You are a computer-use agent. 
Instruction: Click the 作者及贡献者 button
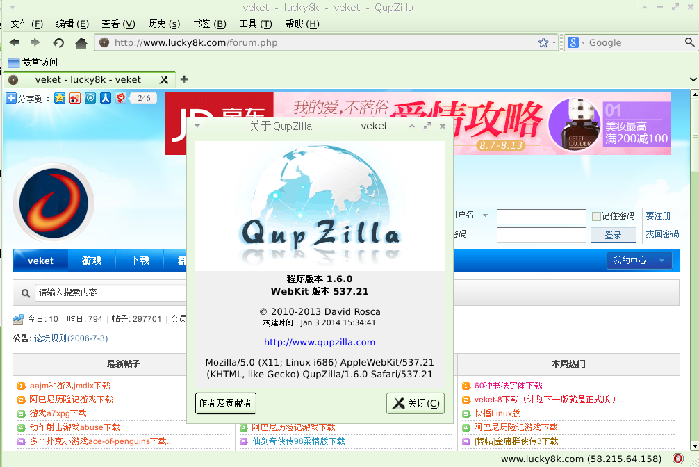point(226,403)
